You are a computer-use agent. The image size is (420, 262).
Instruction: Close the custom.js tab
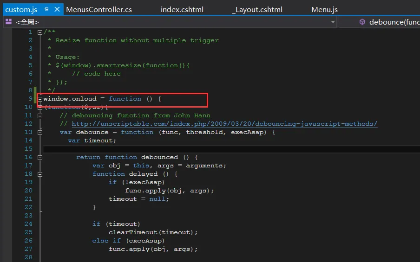pos(57,9)
